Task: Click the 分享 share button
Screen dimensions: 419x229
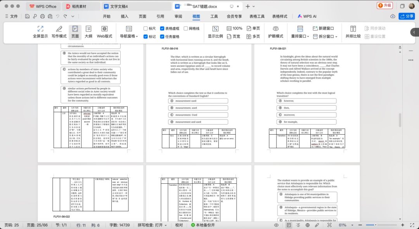Action: pos(407,16)
